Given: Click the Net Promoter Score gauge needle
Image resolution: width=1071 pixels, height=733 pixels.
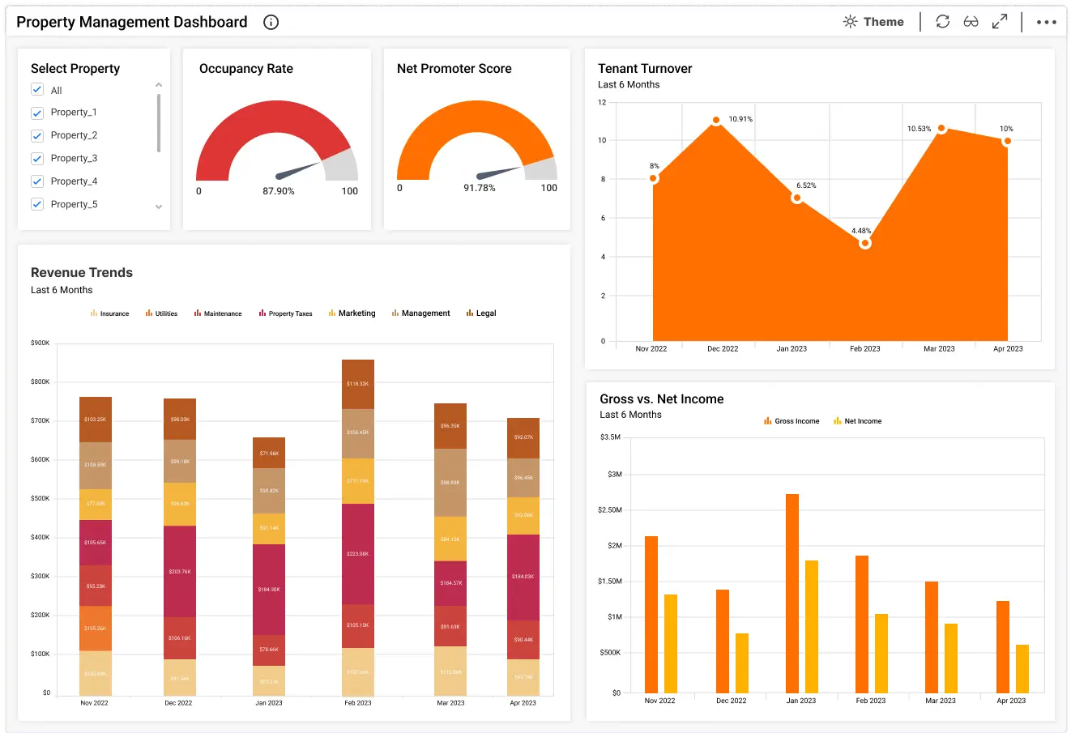Looking at the screenshot, I should 499,172.
